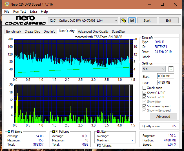The image size is (184, 151).
Task: Open the Extra menu
Action: tap(33, 12)
